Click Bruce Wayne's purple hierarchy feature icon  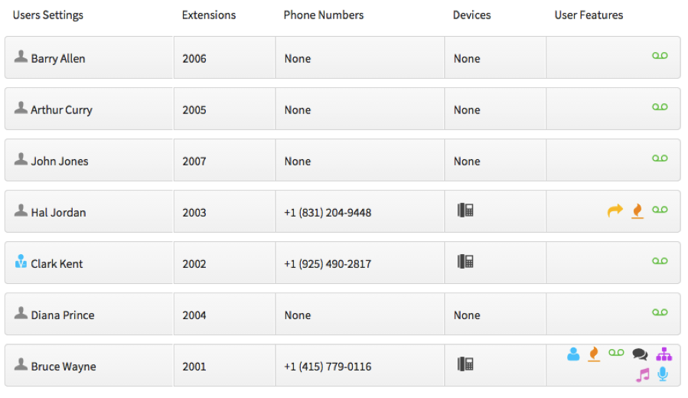pos(664,354)
